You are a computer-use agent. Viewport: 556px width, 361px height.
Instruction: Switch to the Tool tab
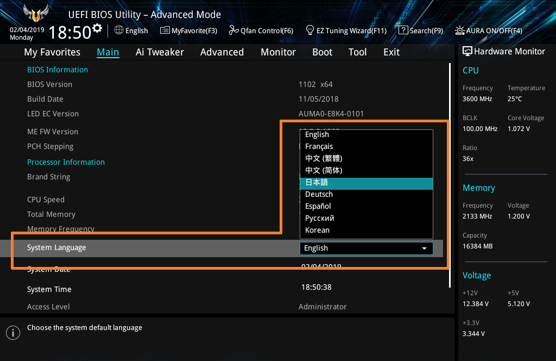tap(357, 52)
